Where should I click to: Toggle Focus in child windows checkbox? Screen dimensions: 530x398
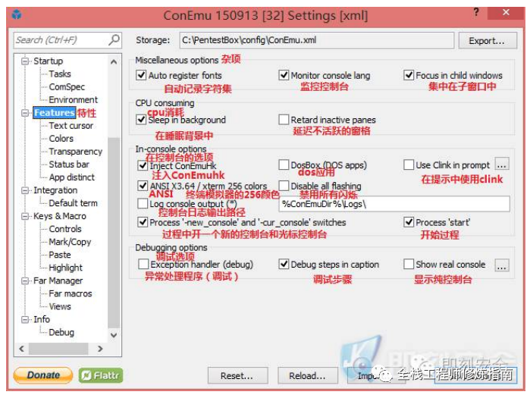[409, 75]
